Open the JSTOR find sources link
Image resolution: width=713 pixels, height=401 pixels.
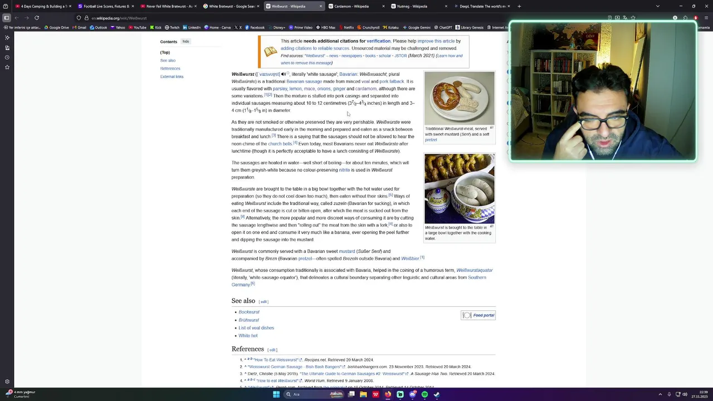[401, 56]
